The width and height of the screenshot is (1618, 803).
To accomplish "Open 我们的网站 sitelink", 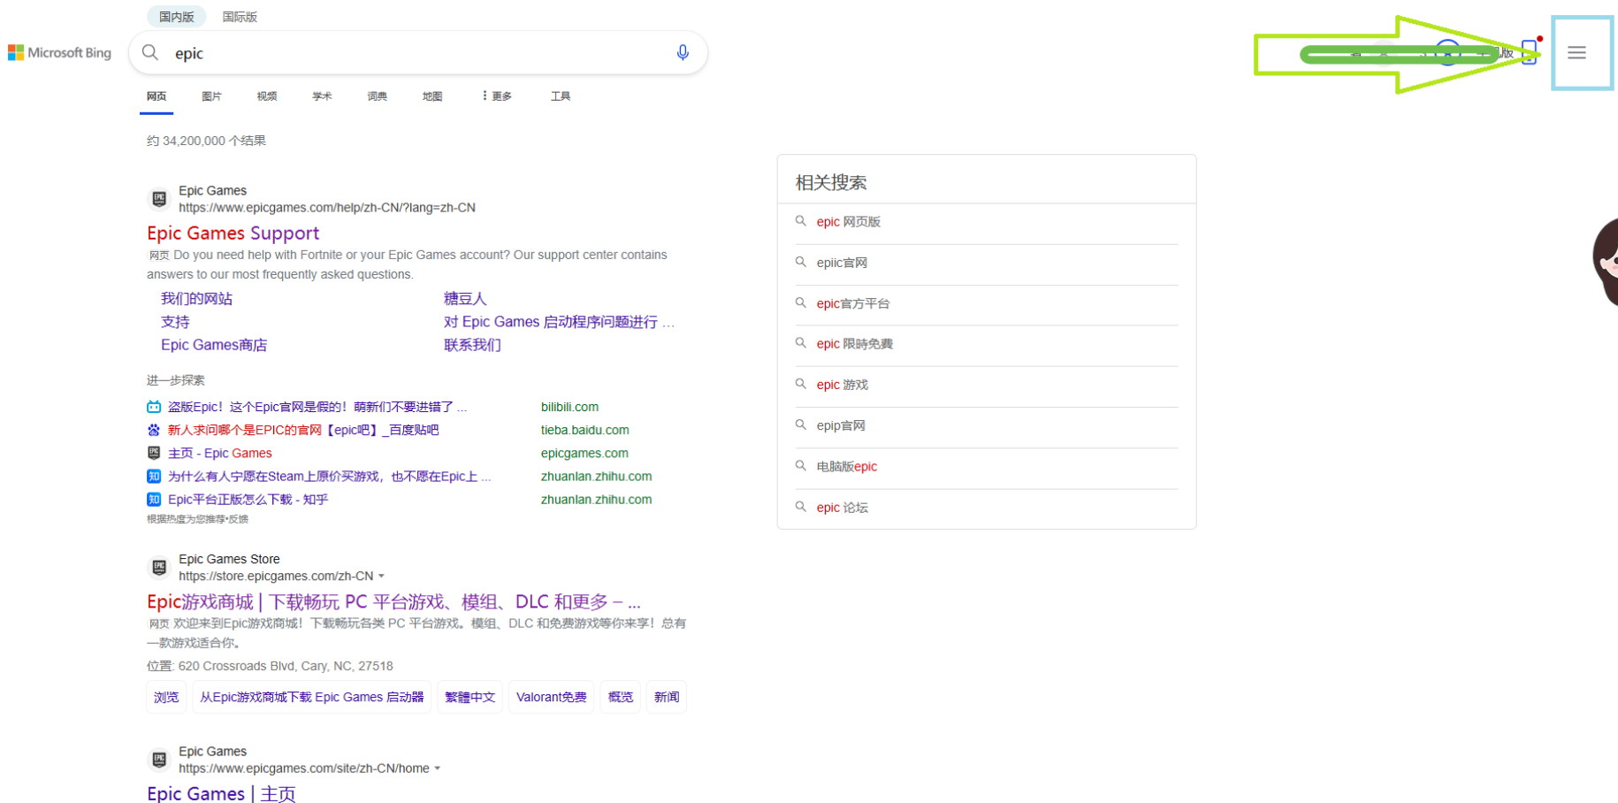I will [x=196, y=299].
